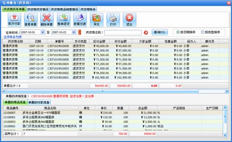Select row with document CJ071019010007
The height and width of the screenshot is (142, 232).
[115, 50]
